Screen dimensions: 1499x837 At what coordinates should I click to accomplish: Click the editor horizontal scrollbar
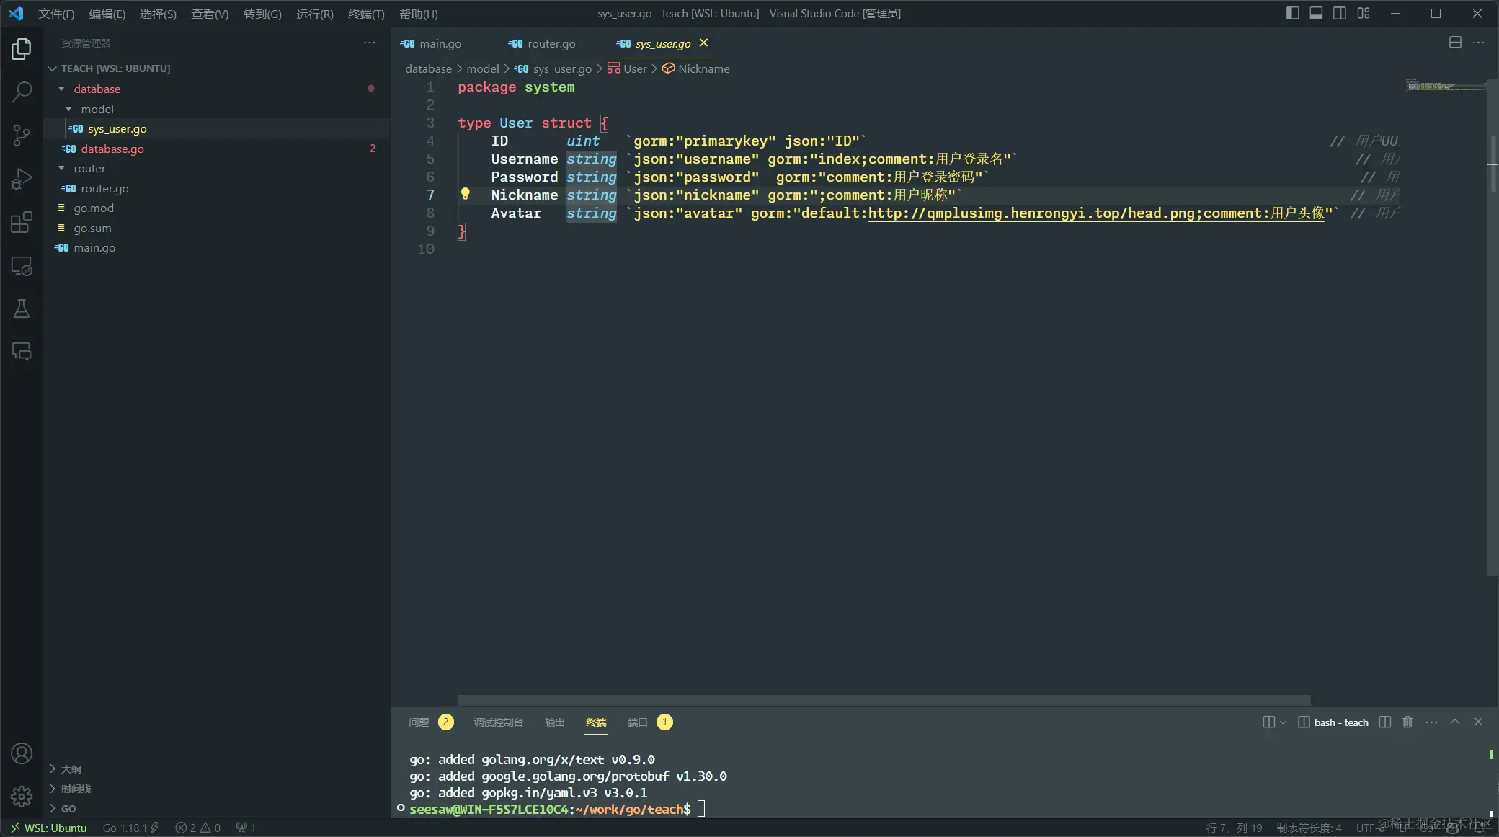click(883, 700)
